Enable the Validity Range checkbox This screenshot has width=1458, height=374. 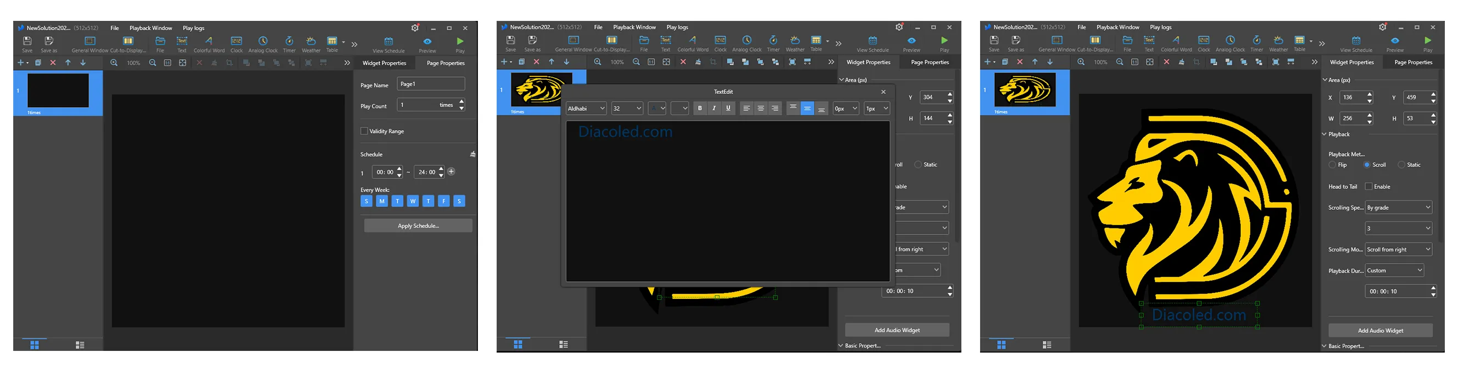(x=364, y=131)
